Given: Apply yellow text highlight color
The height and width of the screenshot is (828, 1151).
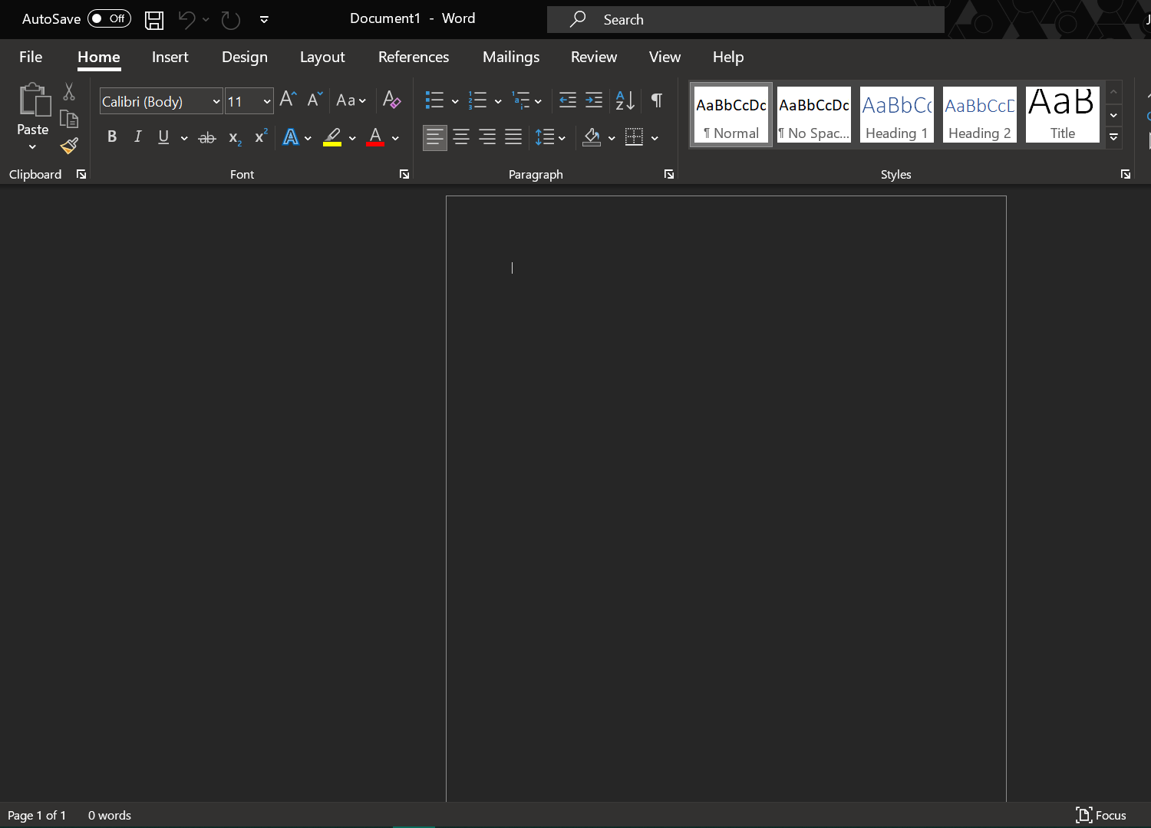Looking at the screenshot, I should click(x=332, y=137).
